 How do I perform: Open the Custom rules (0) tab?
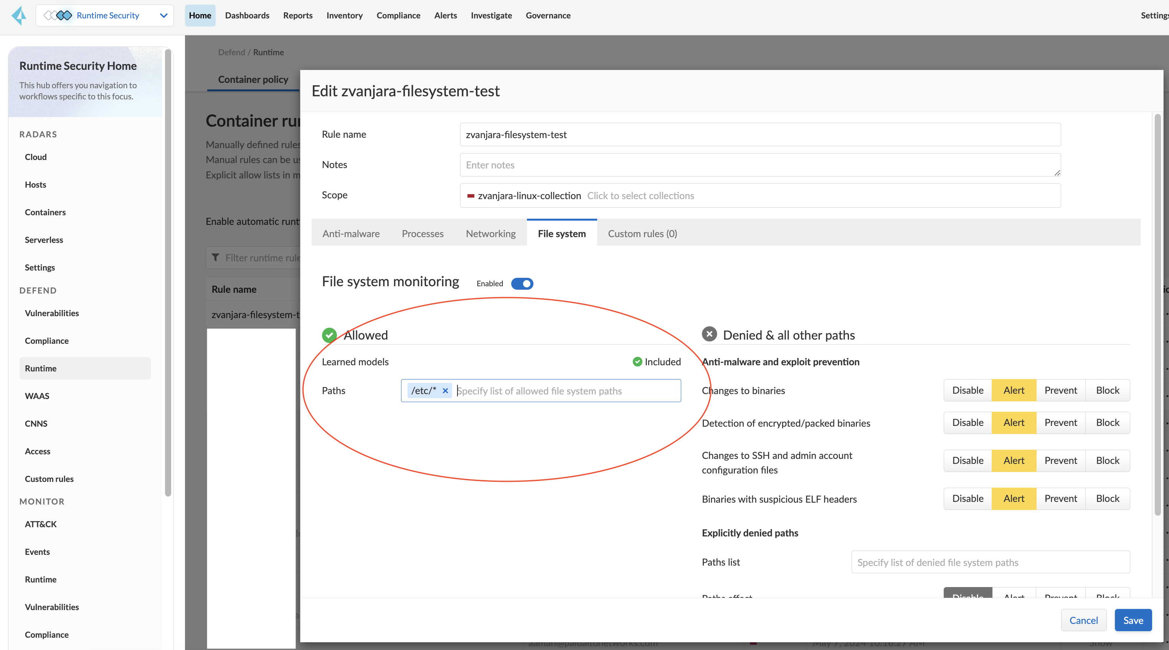pos(642,234)
